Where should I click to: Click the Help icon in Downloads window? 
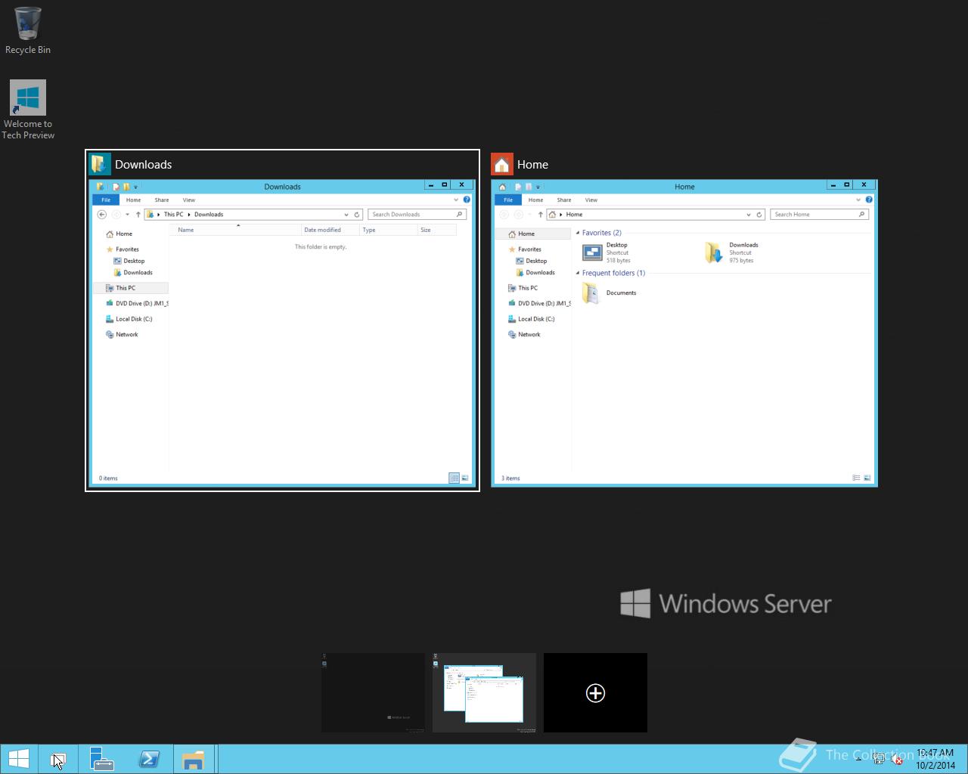click(467, 200)
